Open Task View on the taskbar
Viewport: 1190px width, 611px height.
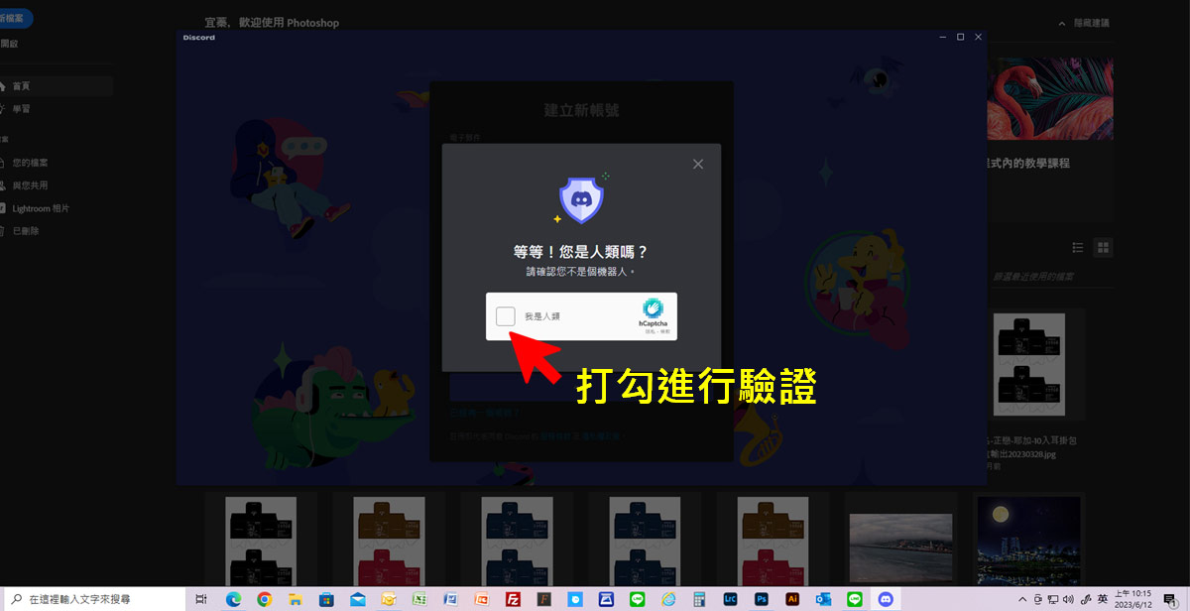click(x=201, y=599)
